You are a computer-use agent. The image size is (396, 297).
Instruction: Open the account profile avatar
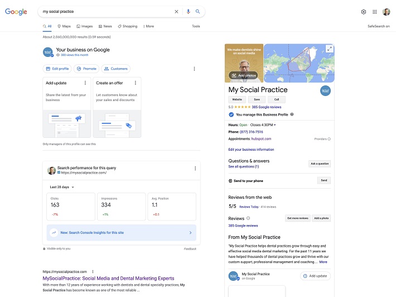click(386, 12)
